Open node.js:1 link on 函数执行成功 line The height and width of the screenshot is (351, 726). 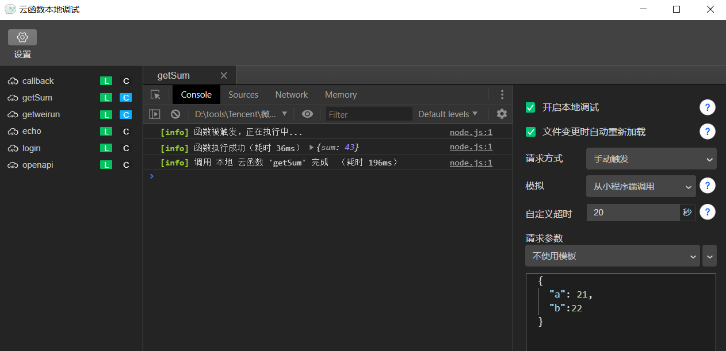click(x=471, y=147)
